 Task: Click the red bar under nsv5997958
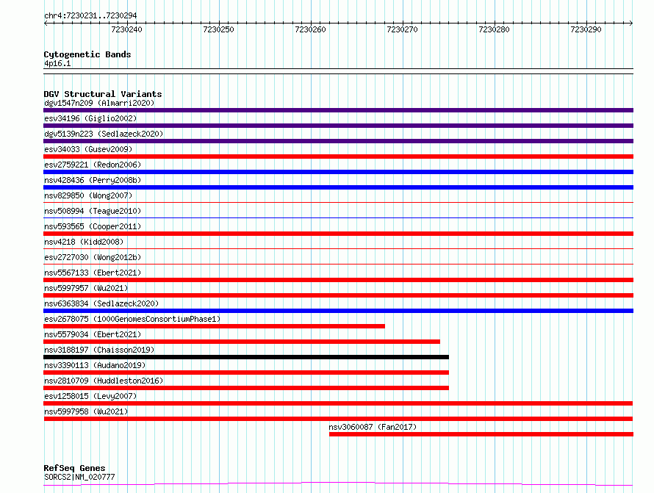(338, 419)
